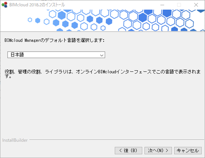Minimize the installer window
The height and width of the screenshot is (158, 205).
click(162, 5)
